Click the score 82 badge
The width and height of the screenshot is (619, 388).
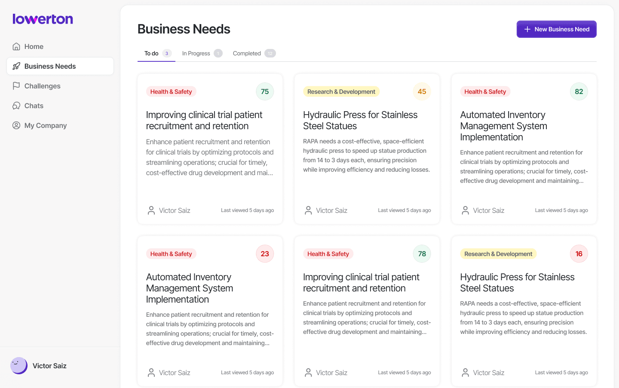579,91
